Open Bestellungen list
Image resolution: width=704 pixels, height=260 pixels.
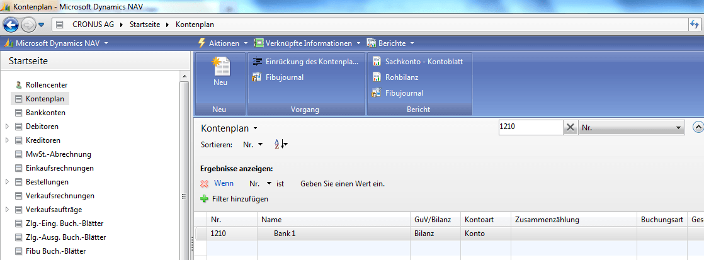point(47,183)
